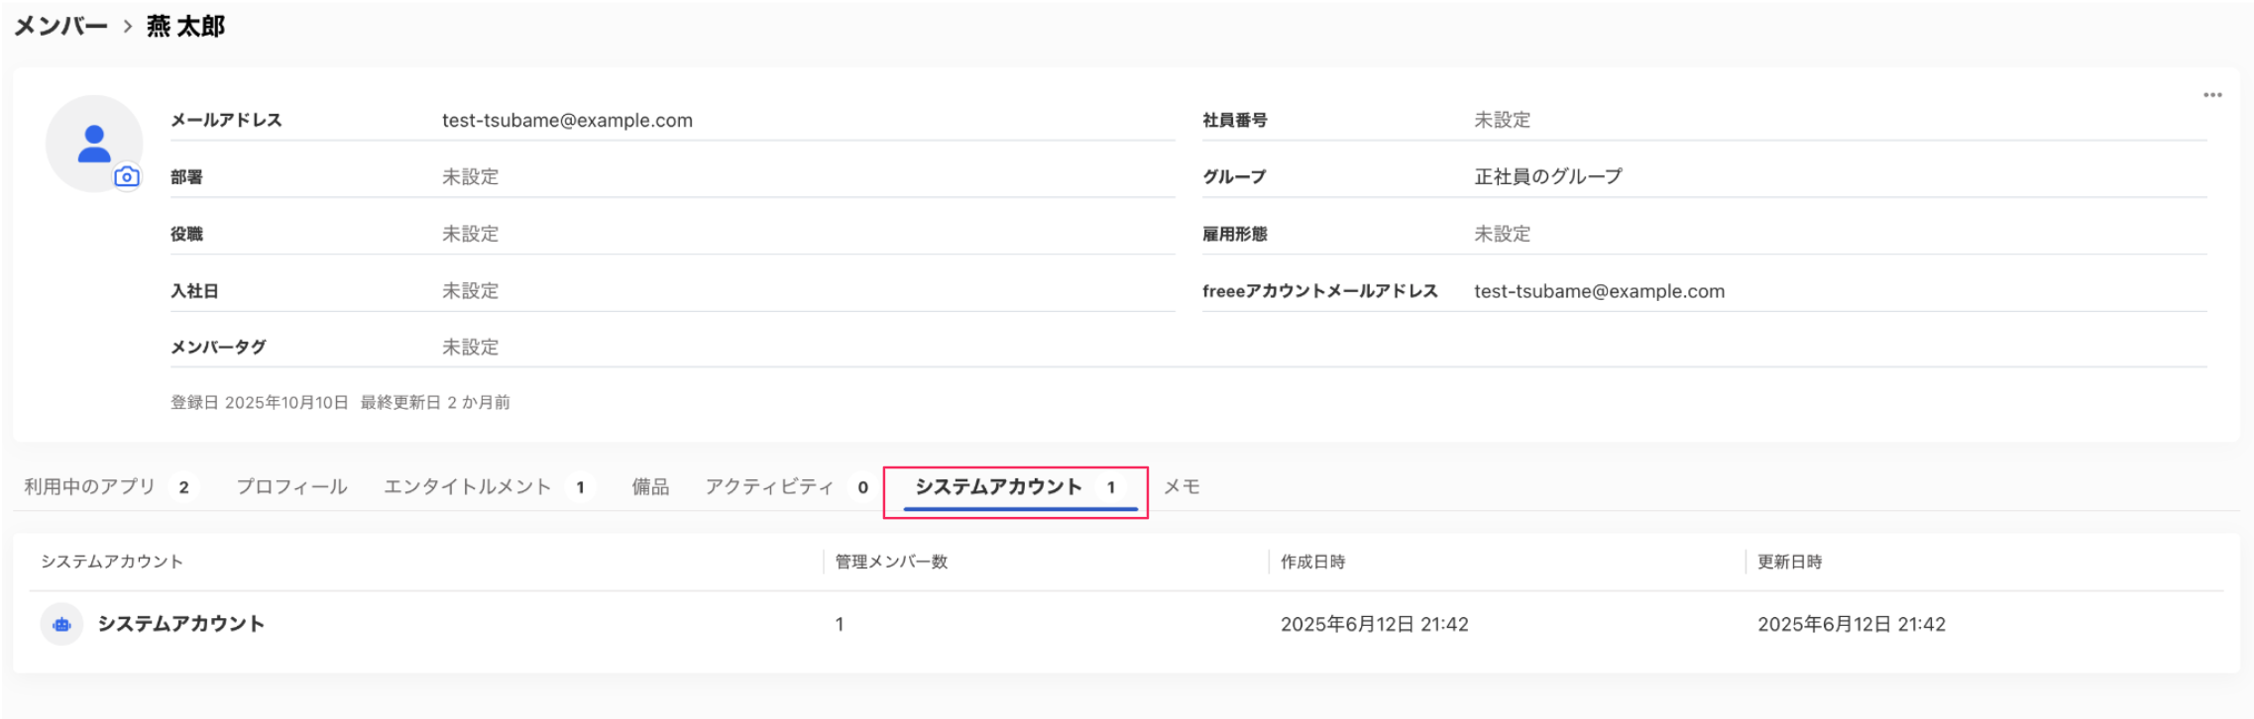Click the camera icon on the avatar
The image size is (2254, 719).
coord(127,176)
